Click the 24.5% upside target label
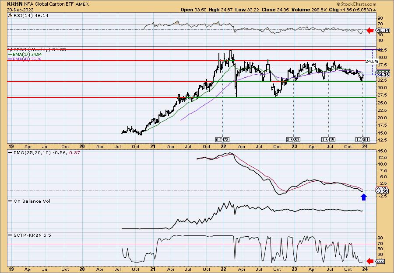394x273 pixels. tap(372, 62)
